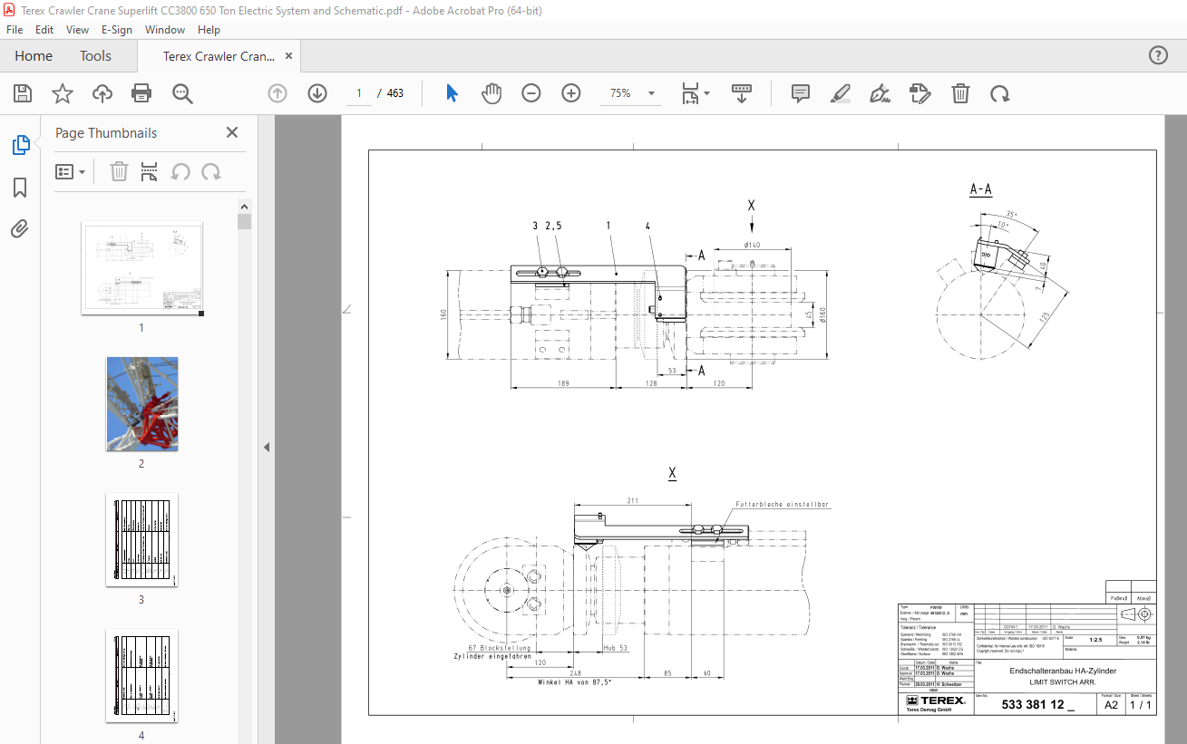Select the Terex Crawler Crane document tab
The width and height of the screenshot is (1187, 744).
point(219,56)
